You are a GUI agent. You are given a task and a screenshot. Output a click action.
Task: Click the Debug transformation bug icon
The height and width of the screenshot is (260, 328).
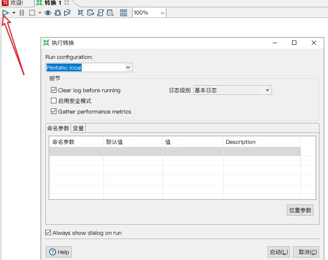58,13
